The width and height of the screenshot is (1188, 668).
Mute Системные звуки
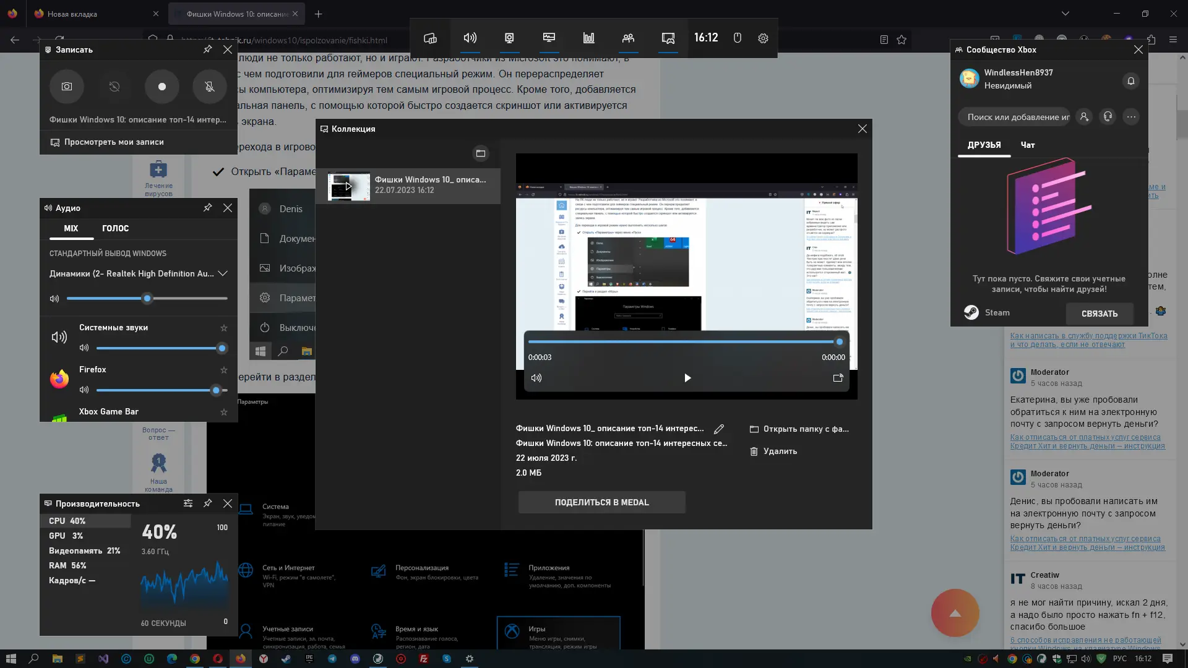(x=84, y=348)
